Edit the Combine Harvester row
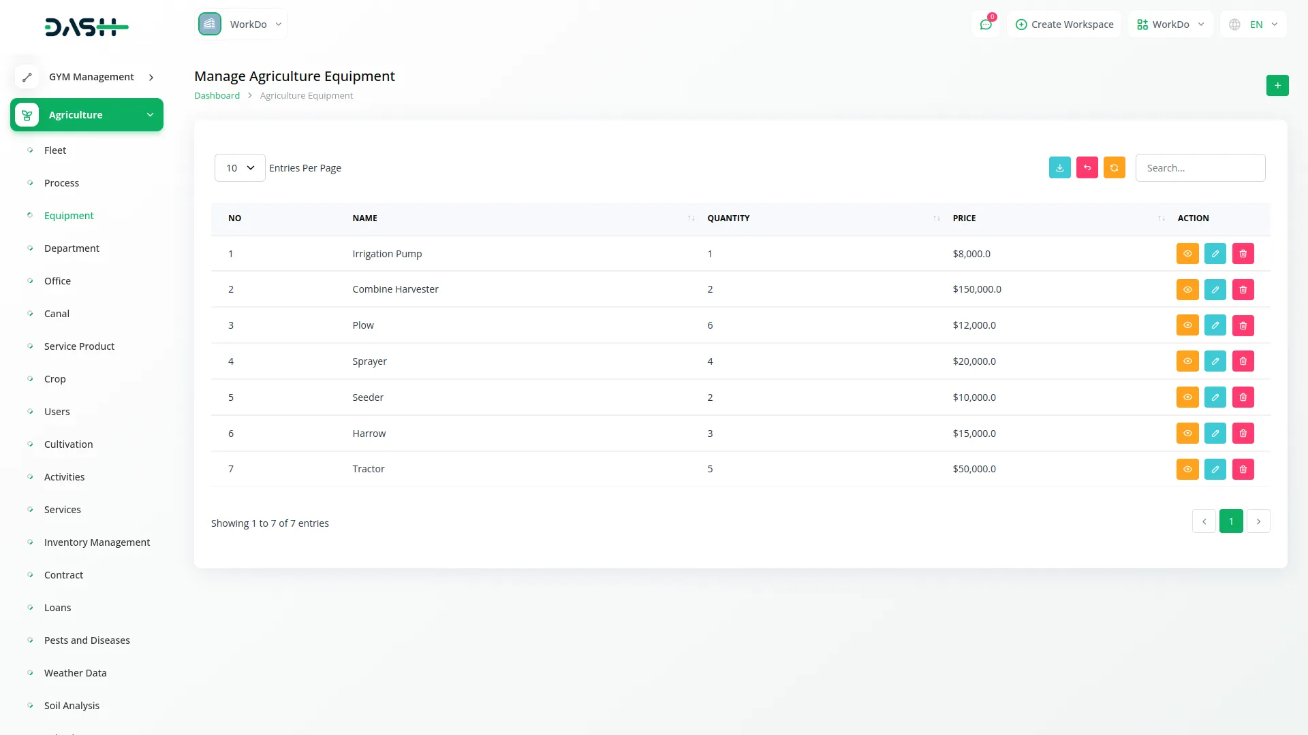 (1215, 290)
